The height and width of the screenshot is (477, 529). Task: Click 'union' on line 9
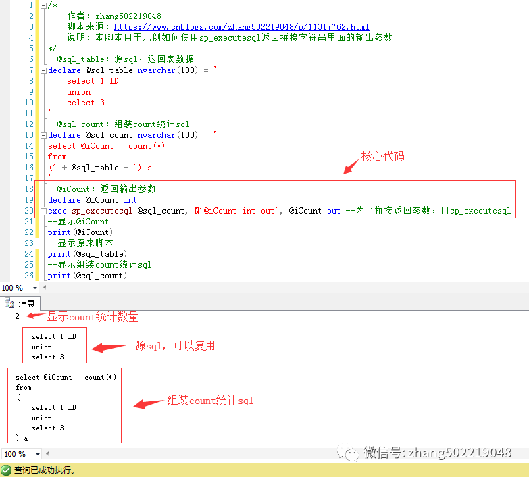pos(78,92)
